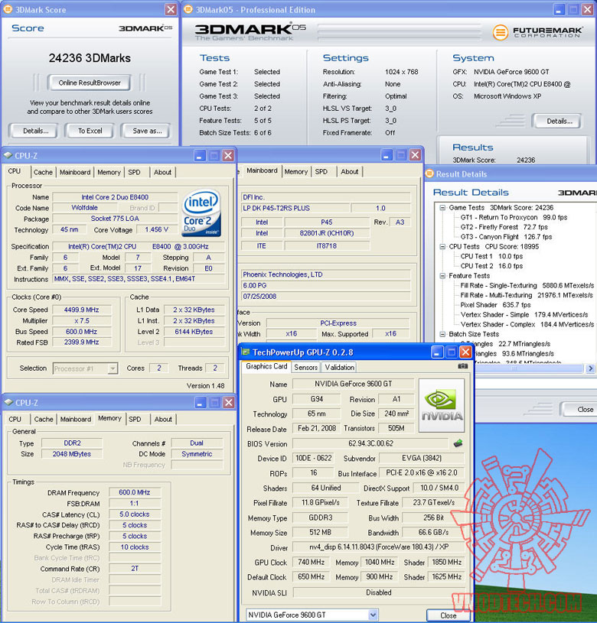Click the 3DMark05 logo in main window

pyautogui.click(x=250, y=32)
